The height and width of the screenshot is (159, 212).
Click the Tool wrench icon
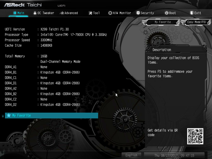[x=90, y=13]
